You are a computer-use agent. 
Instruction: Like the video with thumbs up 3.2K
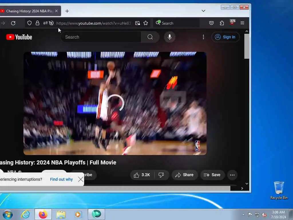[142, 175]
